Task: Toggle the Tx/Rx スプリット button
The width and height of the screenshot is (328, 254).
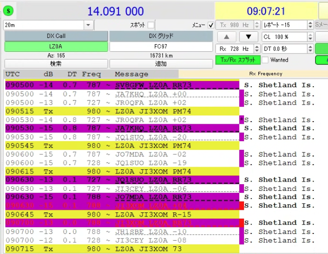Action: (238, 60)
